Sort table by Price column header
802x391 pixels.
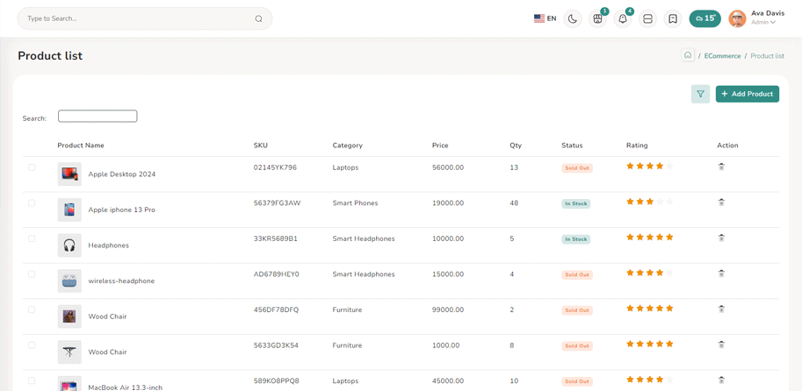point(440,146)
